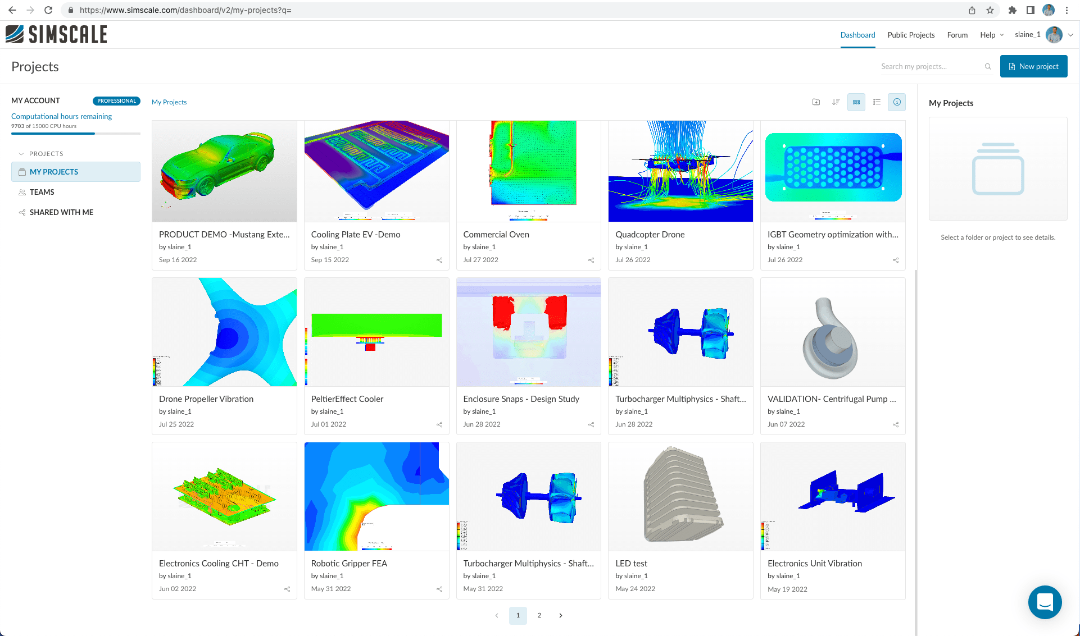The height and width of the screenshot is (636, 1080).
Task: Open the sort order options icon
Action: pyautogui.click(x=836, y=102)
